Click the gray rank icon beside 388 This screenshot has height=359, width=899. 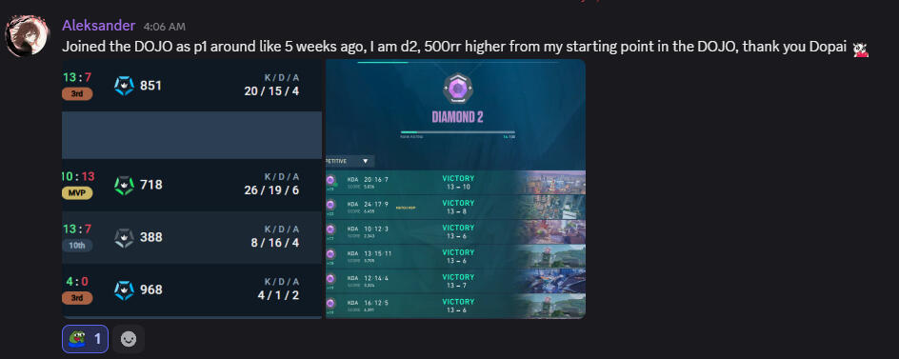pyautogui.click(x=124, y=237)
